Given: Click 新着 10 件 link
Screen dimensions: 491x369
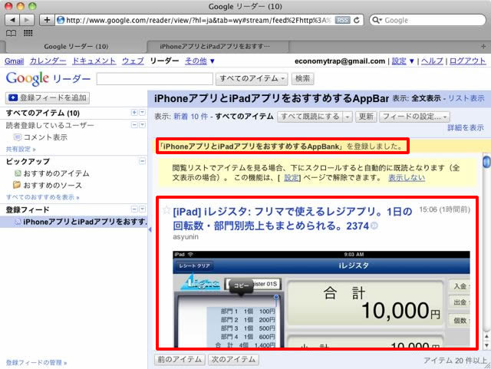Looking at the screenshot, I should coord(191,117).
